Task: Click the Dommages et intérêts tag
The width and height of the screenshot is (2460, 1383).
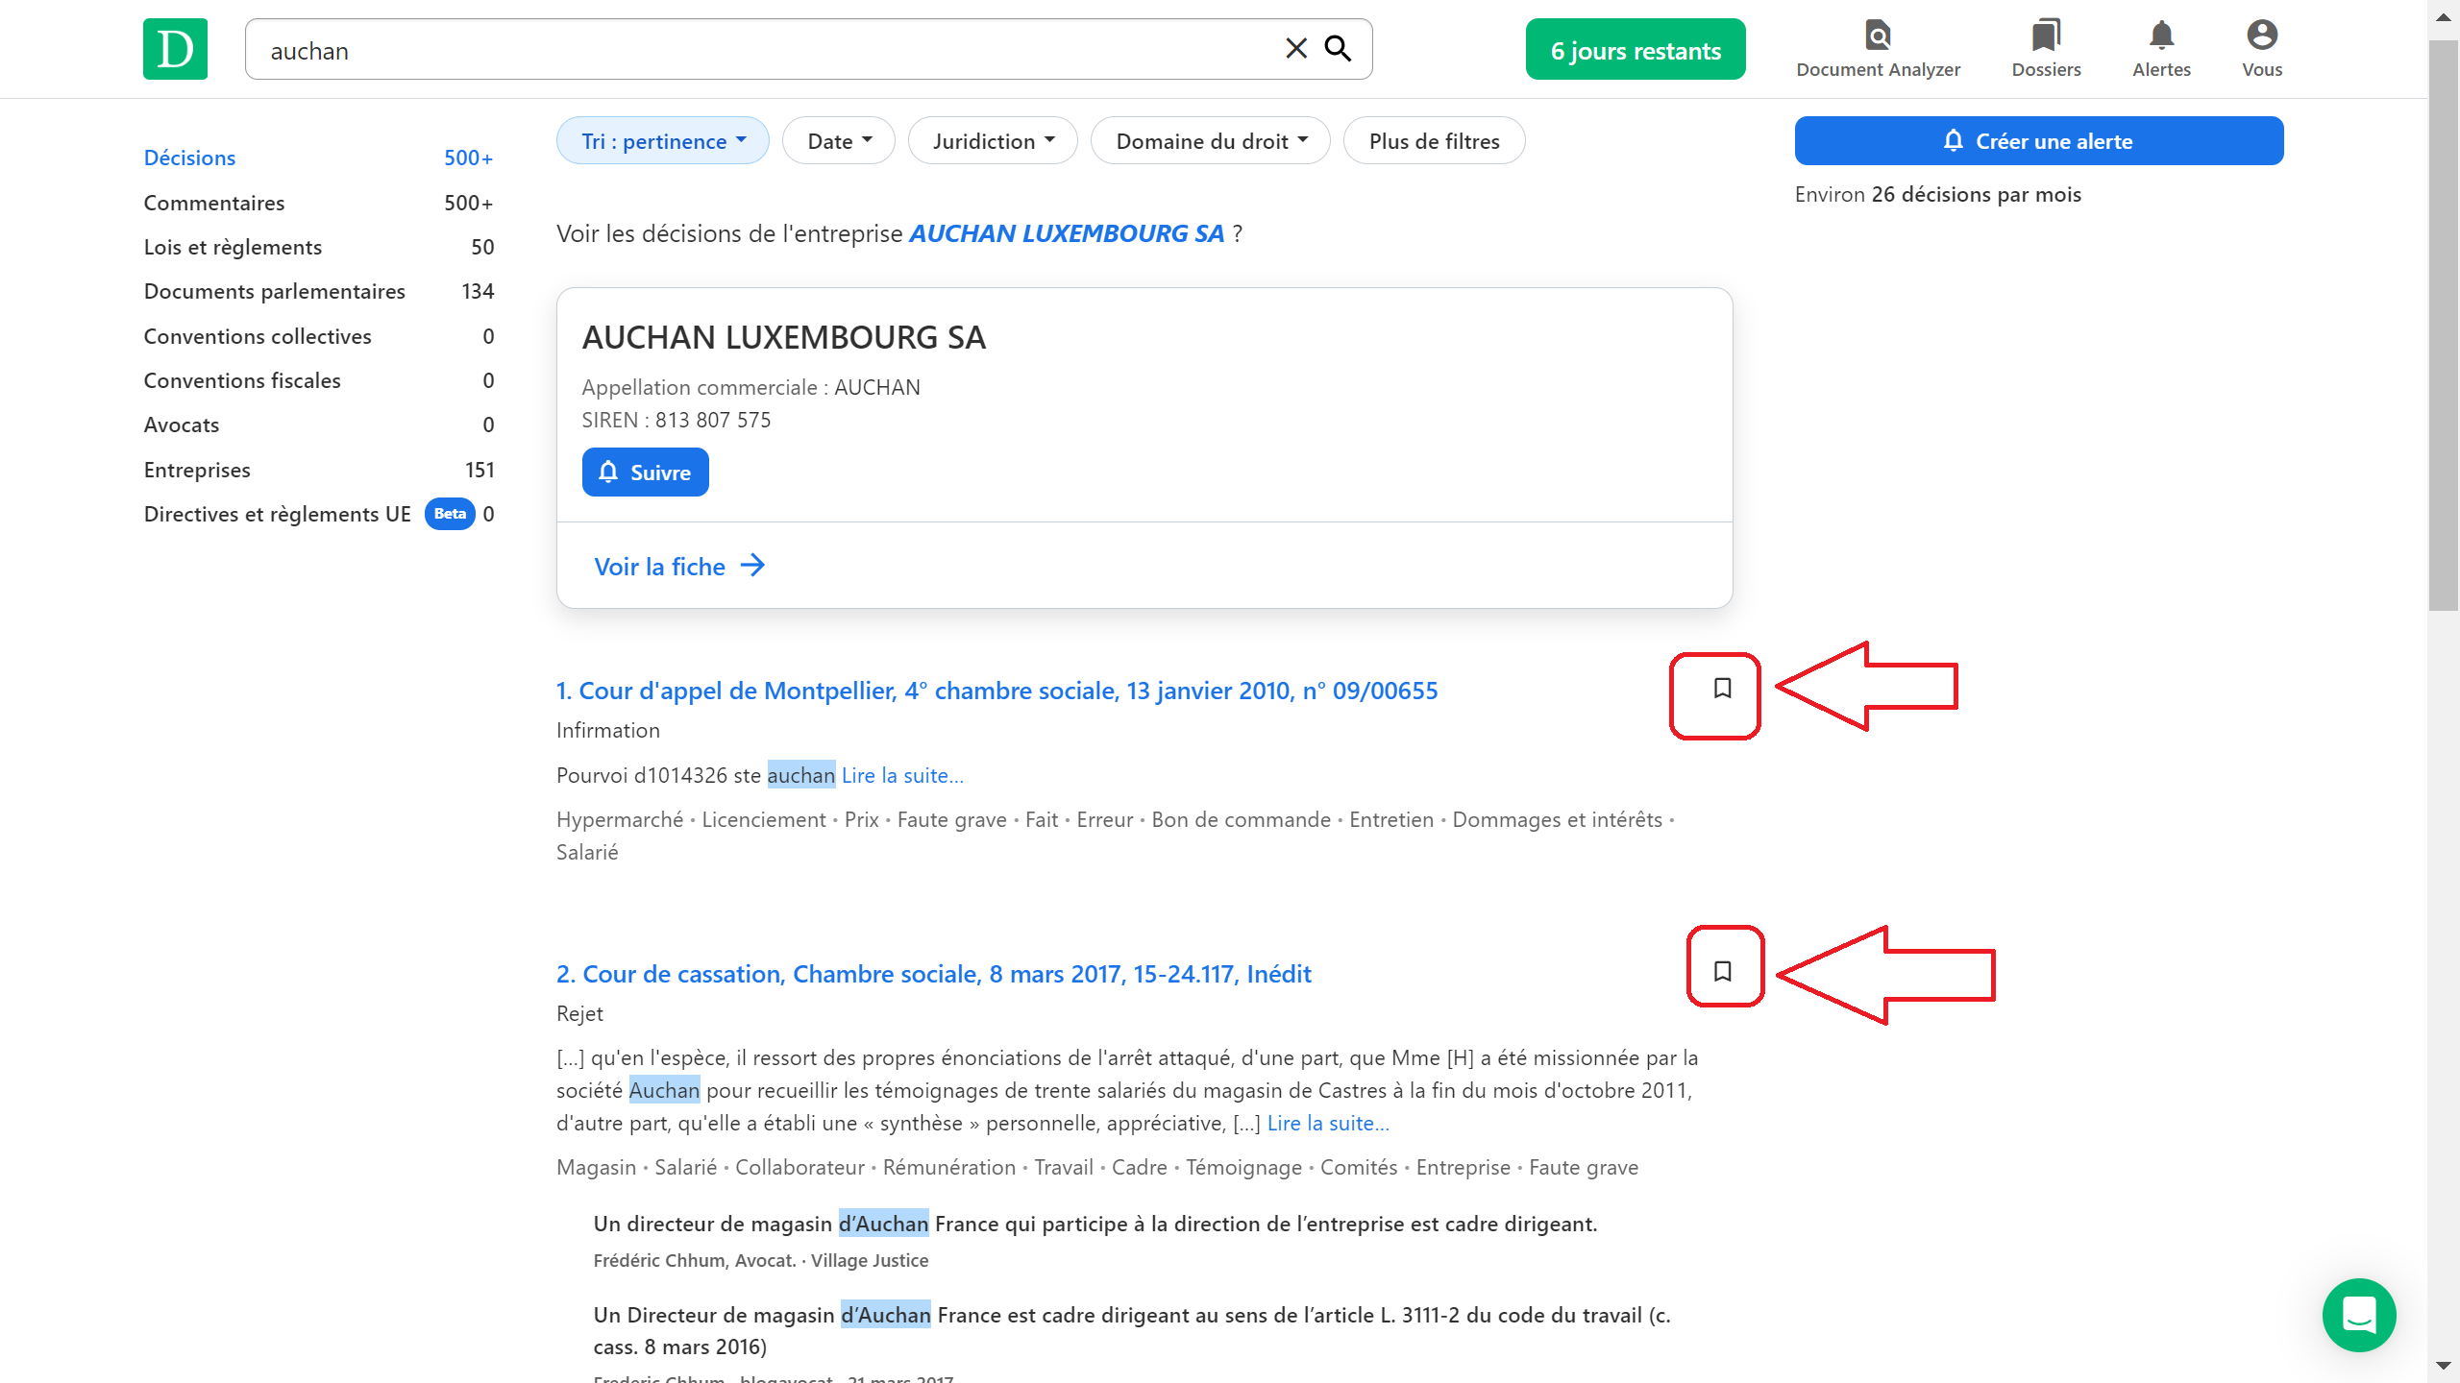Action: tap(1557, 819)
